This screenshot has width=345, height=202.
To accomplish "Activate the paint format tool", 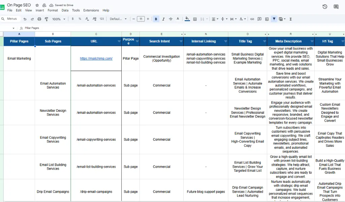I will [46, 19].
